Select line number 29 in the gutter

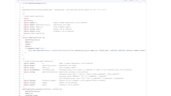click(x=20, y=63)
